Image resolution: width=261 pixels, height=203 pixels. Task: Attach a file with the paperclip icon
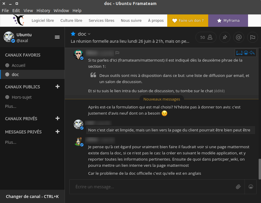pyautogui.click(x=238, y=187)
